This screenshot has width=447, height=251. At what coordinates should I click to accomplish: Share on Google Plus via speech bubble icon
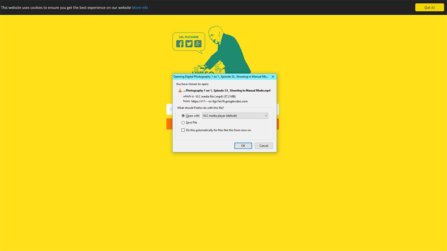(198, 44)
